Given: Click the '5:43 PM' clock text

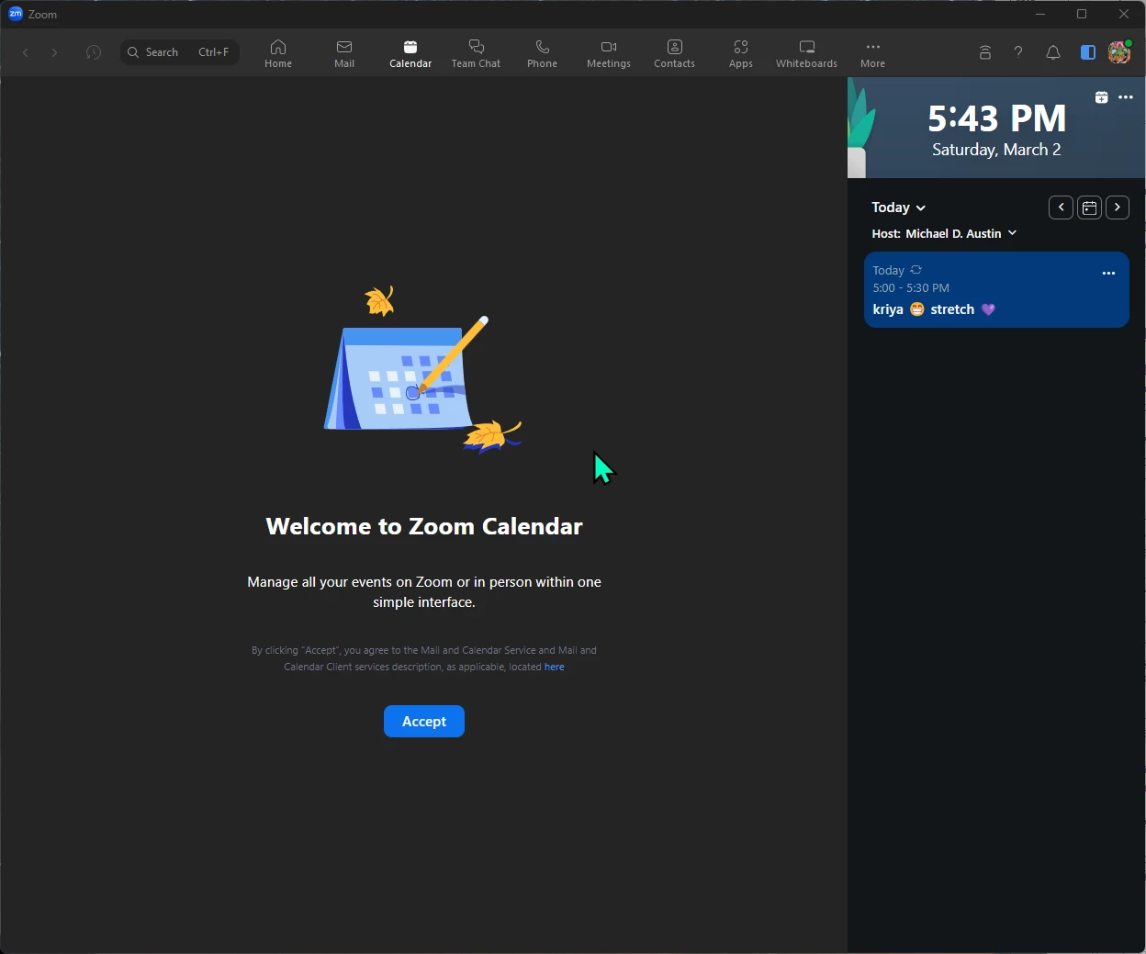Looking at the screenshot, I should 996,118.
